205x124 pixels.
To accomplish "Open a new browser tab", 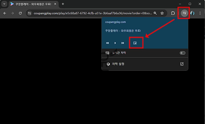I will pos(63,4).
